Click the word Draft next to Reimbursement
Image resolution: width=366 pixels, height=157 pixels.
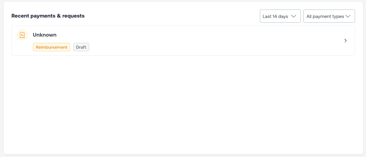tap(81, 47)
